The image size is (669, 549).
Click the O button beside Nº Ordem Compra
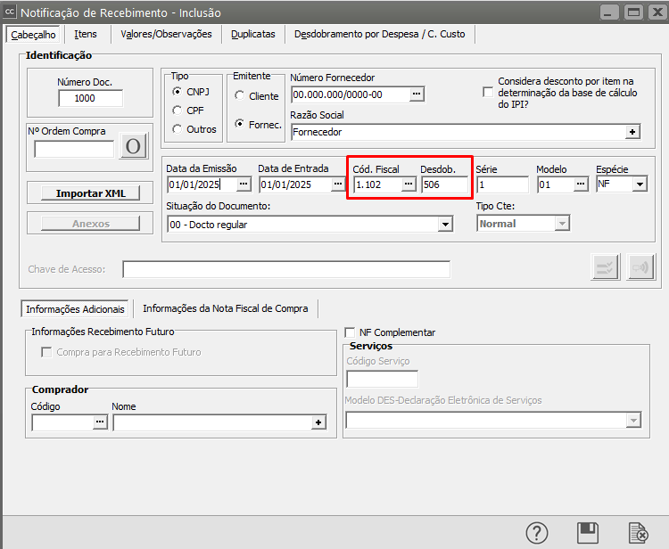[x=134, y=147]
